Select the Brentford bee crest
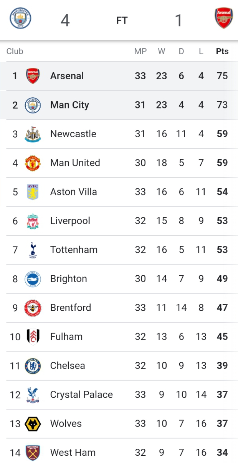This screenshot has width=238, height=463. [33, 308]
